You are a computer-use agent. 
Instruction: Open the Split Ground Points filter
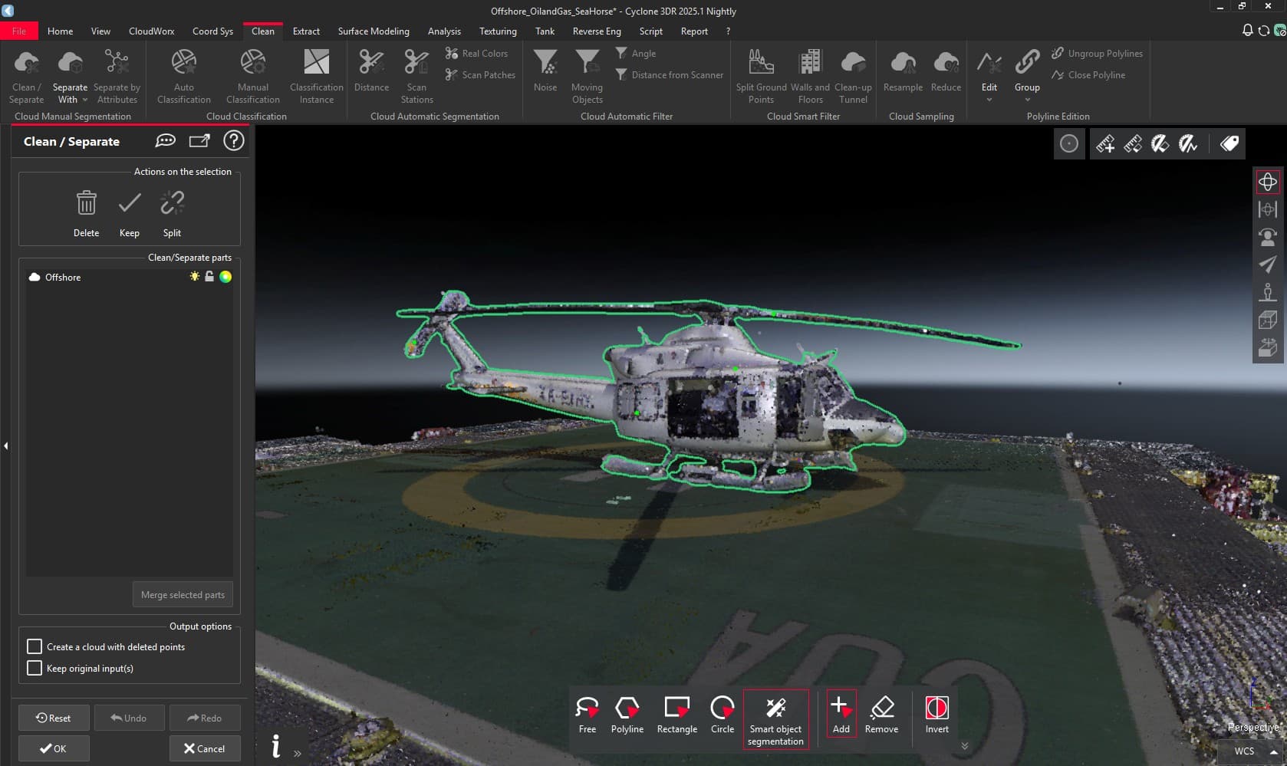[760, 73]
